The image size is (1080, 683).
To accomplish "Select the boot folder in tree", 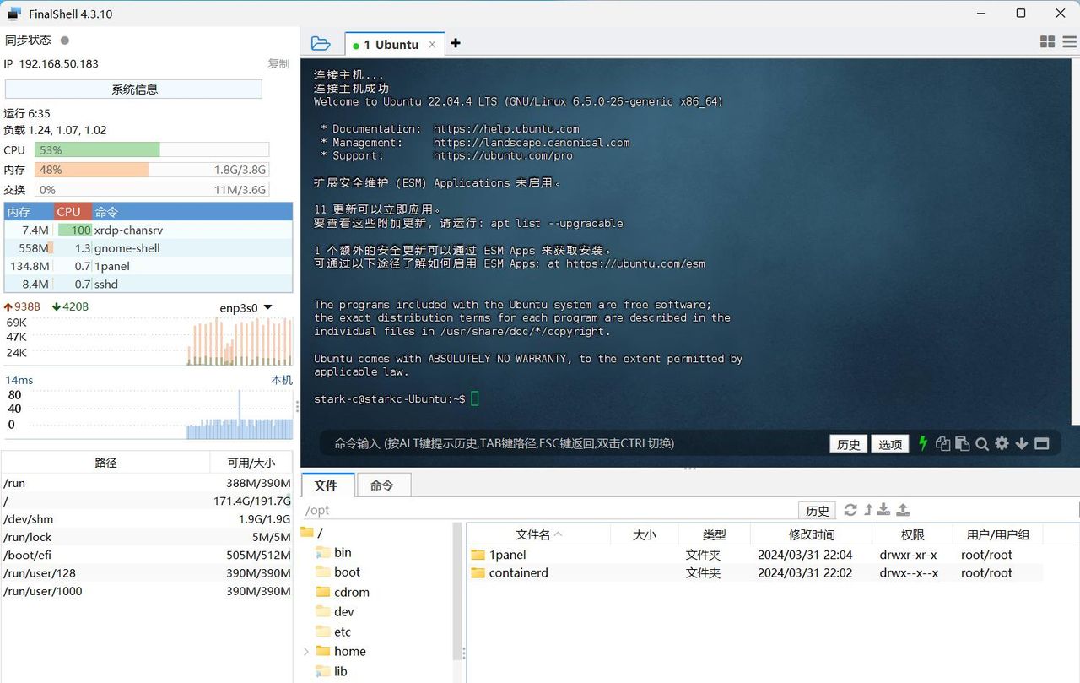I will (338, 572).
